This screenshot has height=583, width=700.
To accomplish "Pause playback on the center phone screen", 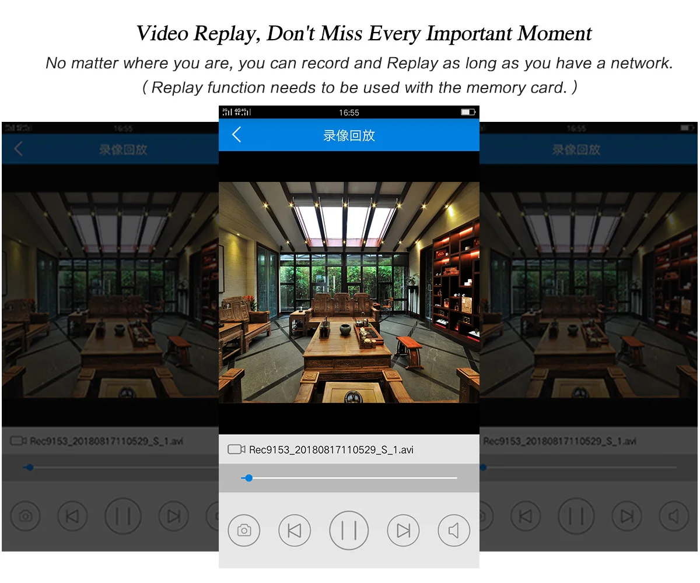I will point(349,531).
